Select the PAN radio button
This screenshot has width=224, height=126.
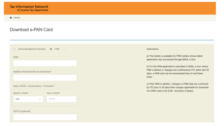pos(51,49)
